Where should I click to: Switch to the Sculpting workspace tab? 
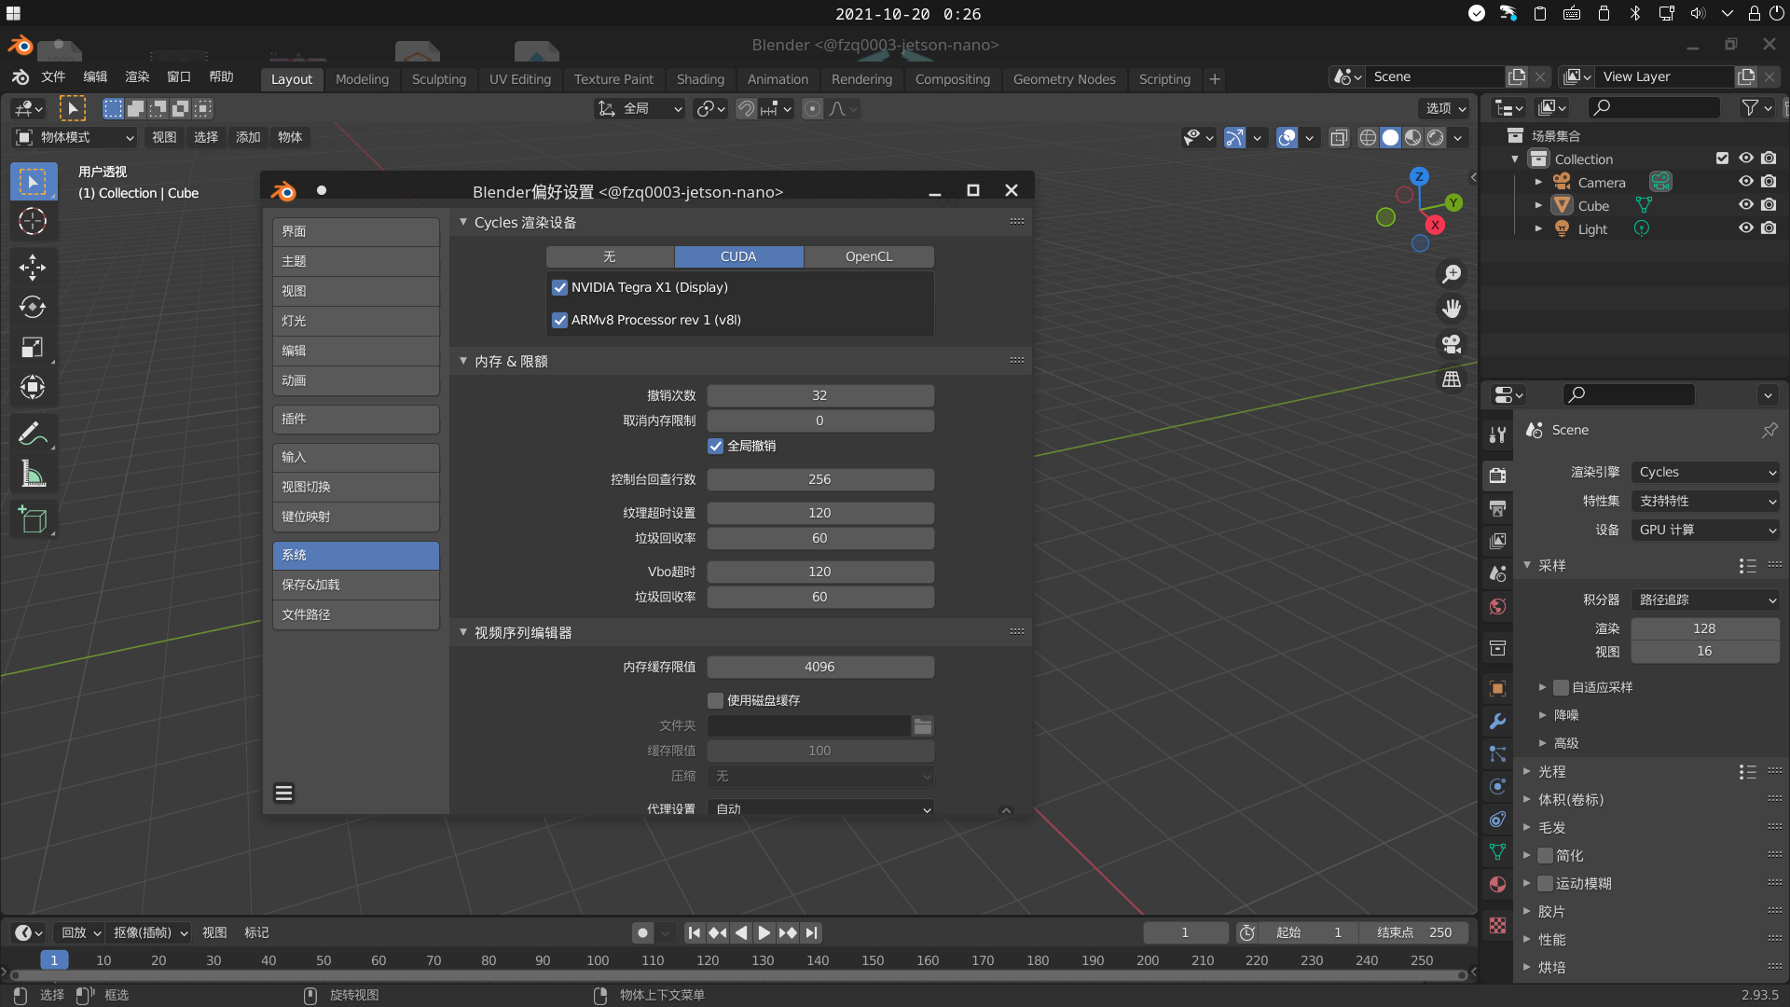pos(438,79)
